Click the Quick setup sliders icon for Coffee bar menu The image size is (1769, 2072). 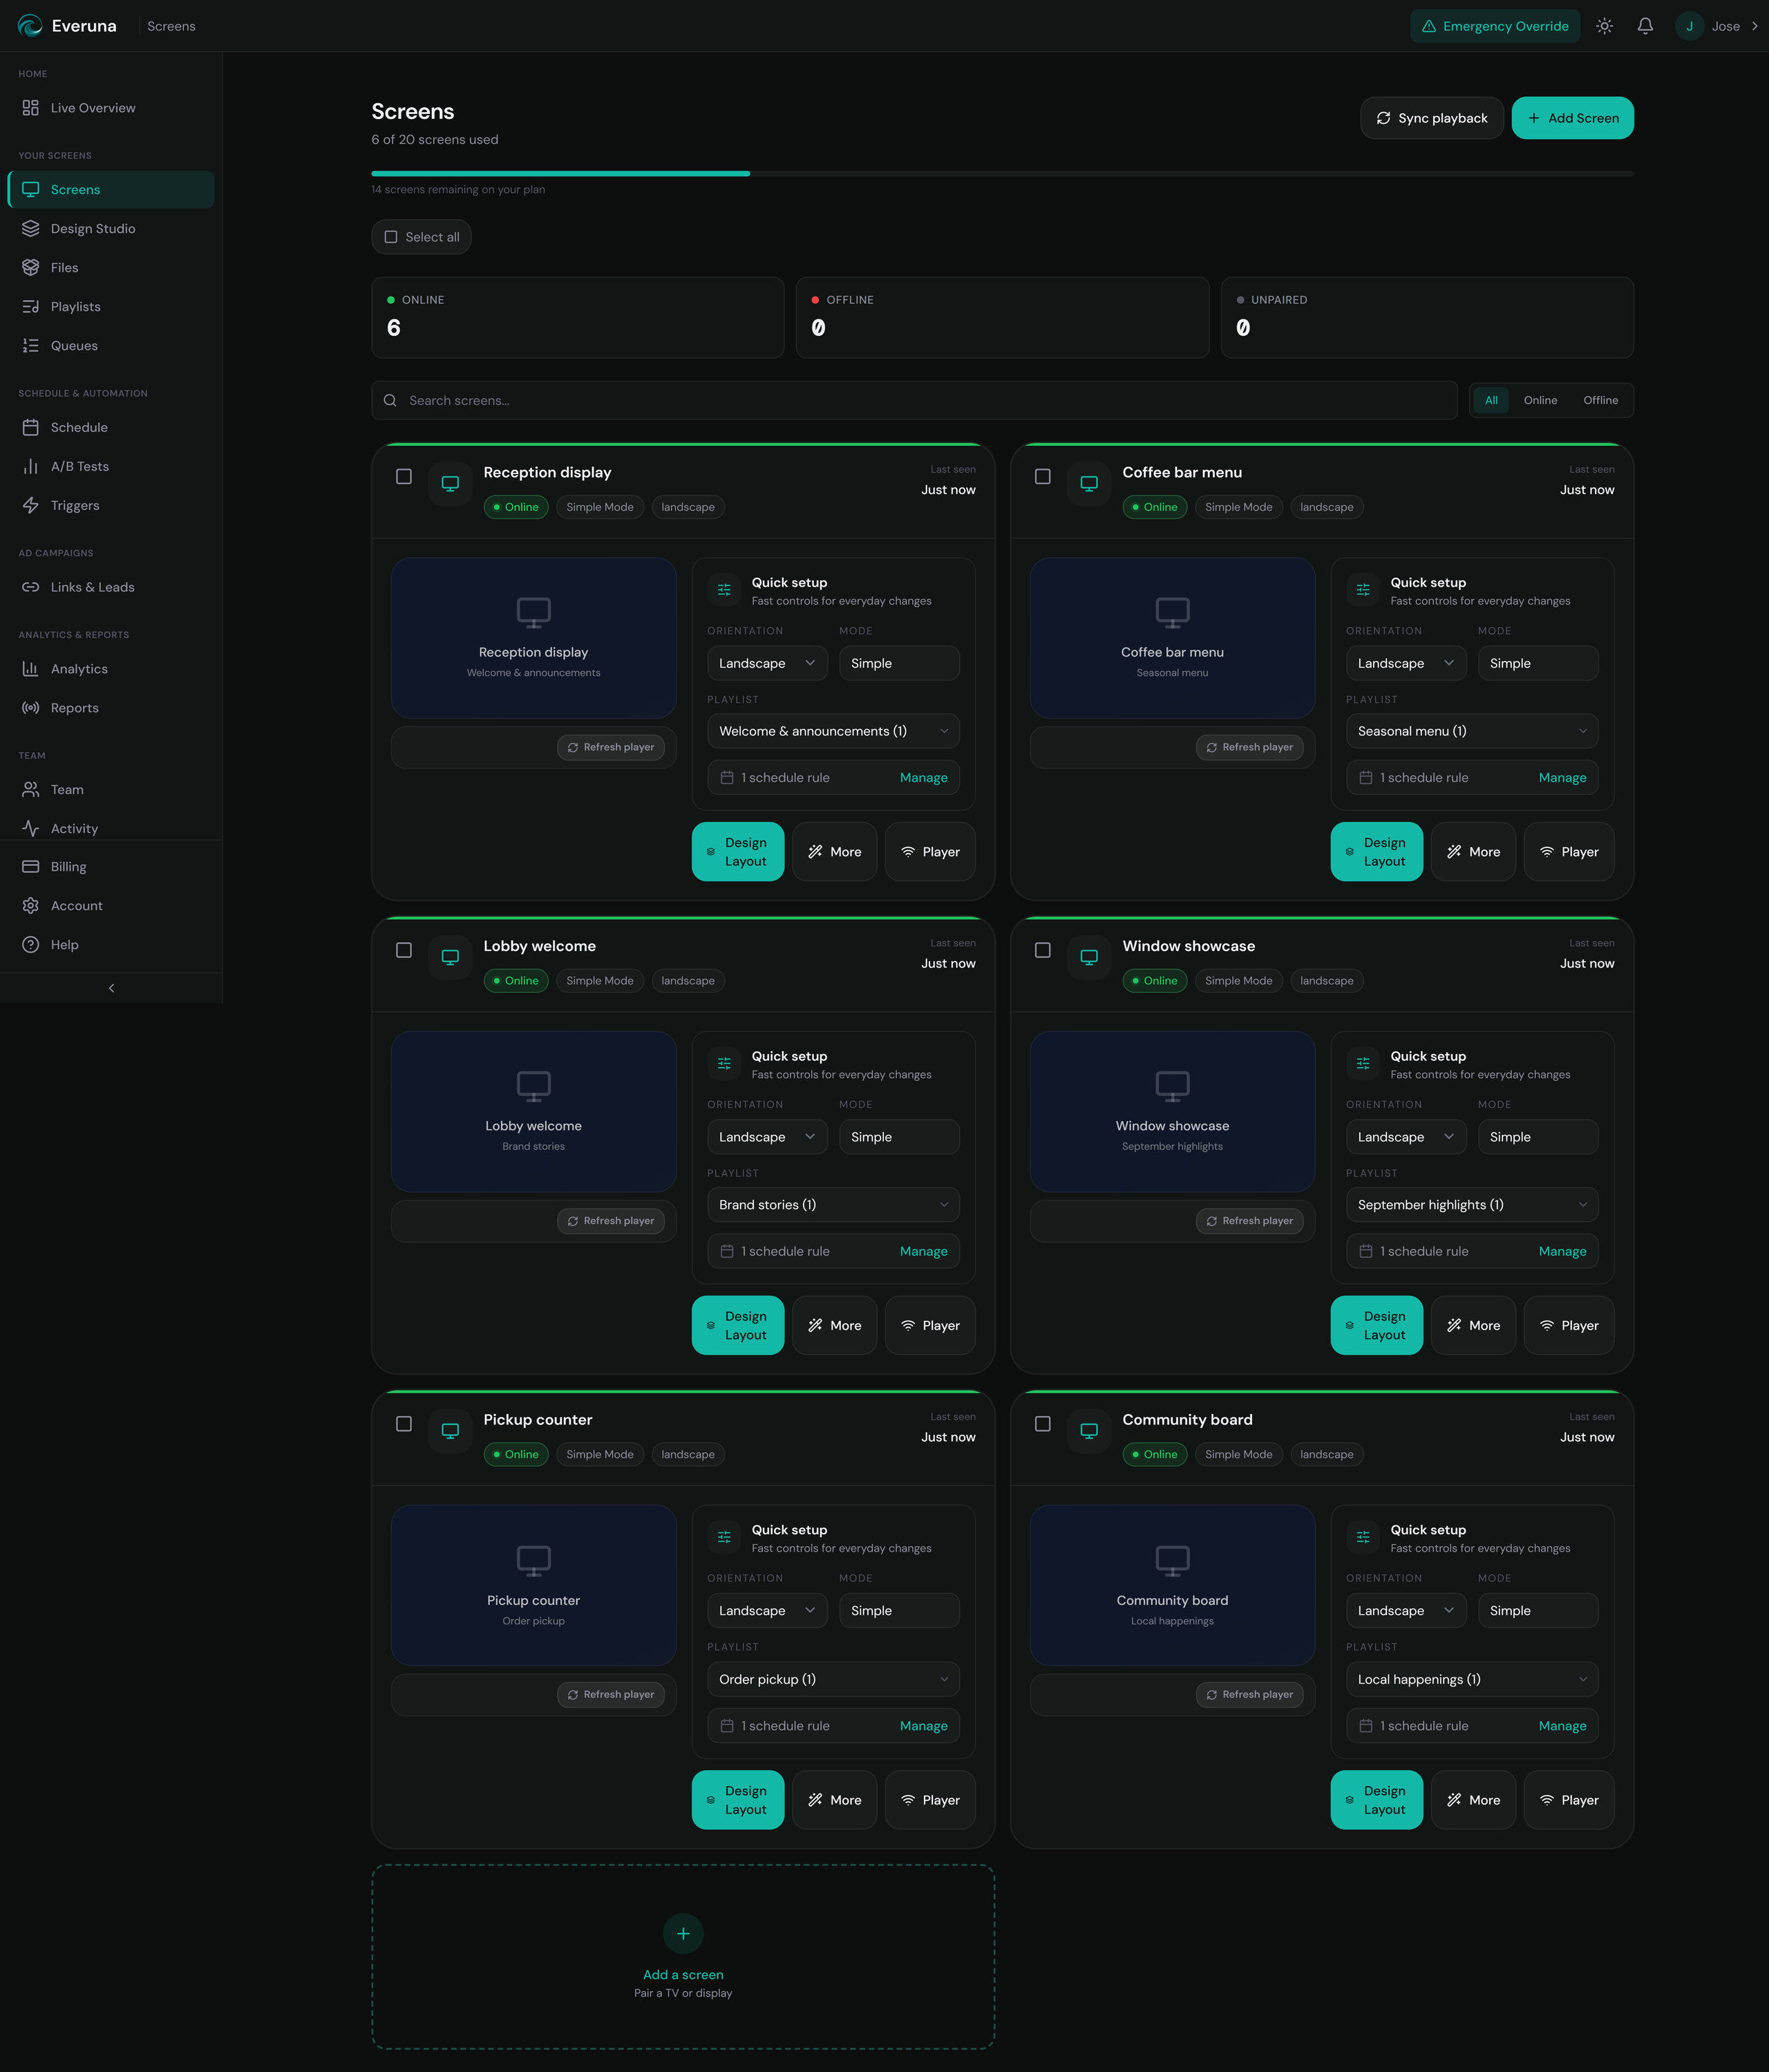tap(1362, 590)
